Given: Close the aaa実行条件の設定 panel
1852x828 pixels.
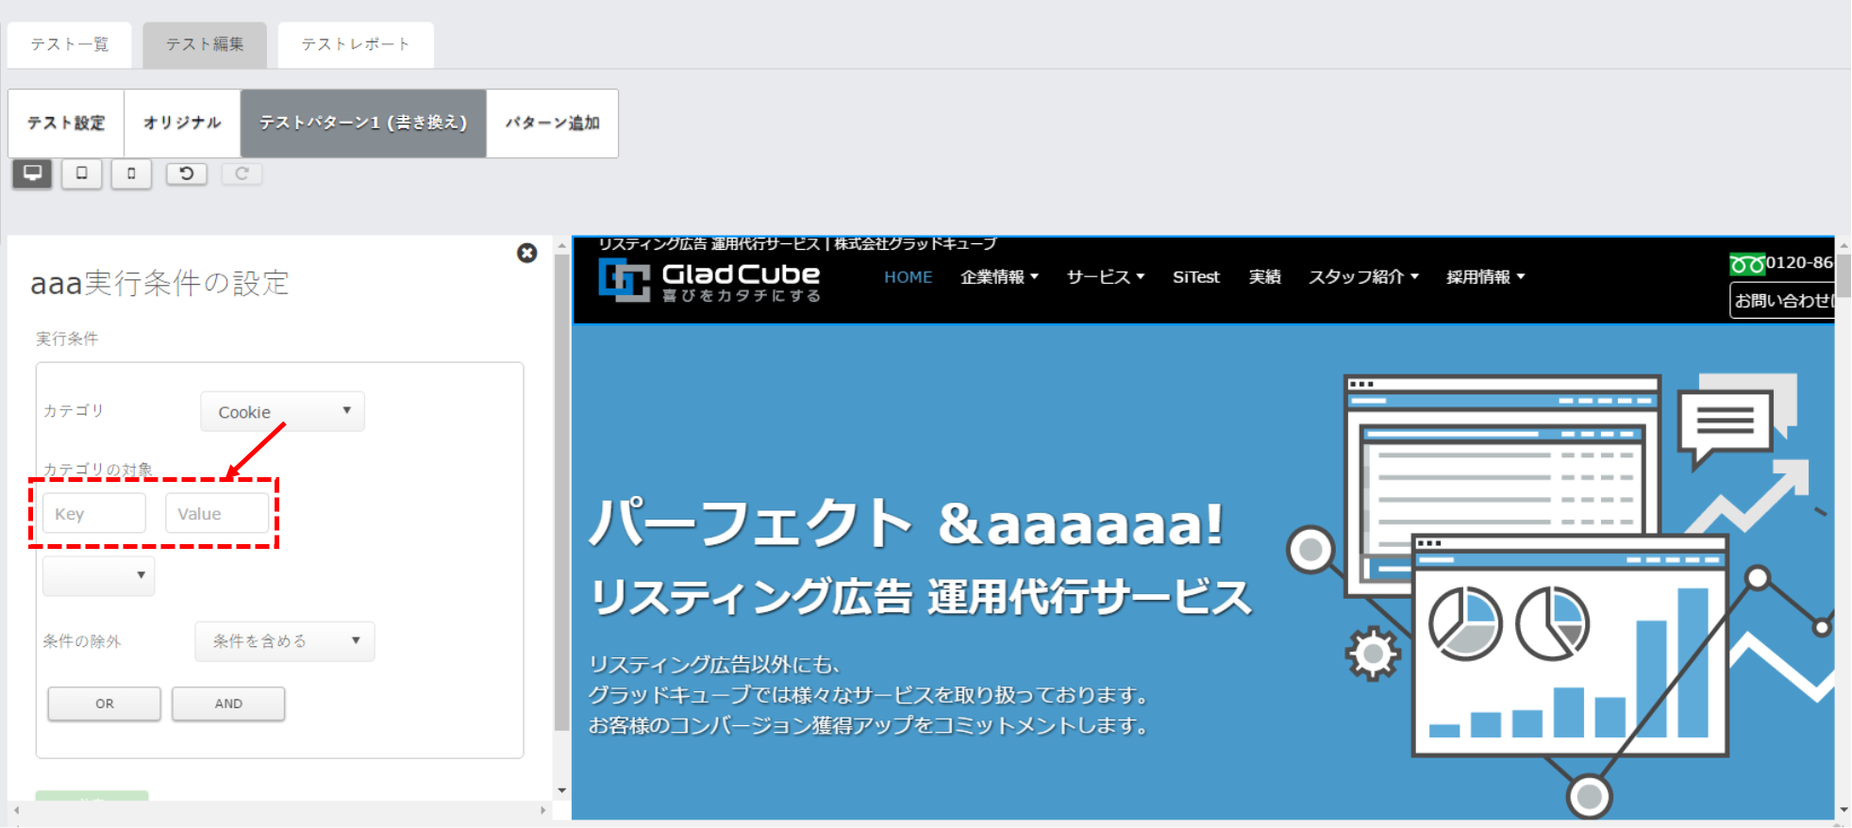Looking at the screenshot, I should (x=527, y=253).
